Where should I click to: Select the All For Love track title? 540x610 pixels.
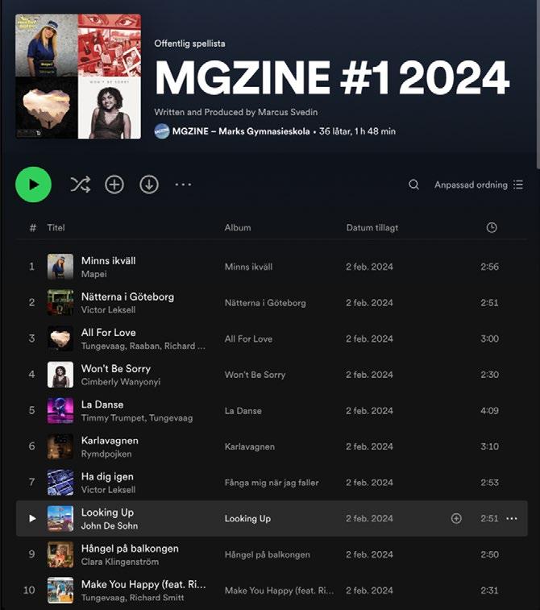pyautogui.click(x=109, y=333)
